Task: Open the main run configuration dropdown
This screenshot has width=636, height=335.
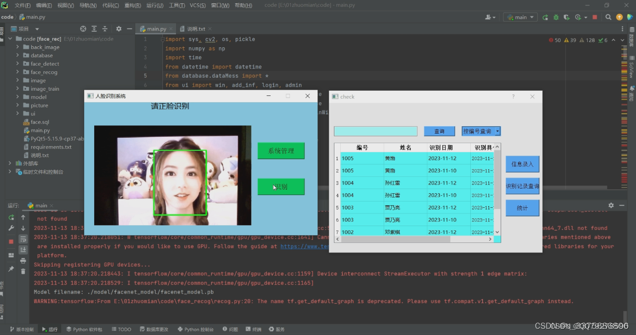Action: [x=520, y=17]
